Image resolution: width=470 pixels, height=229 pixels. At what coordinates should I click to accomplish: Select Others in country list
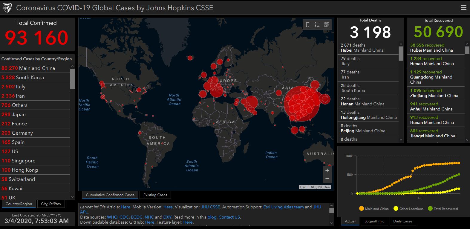tap(35, 105)
